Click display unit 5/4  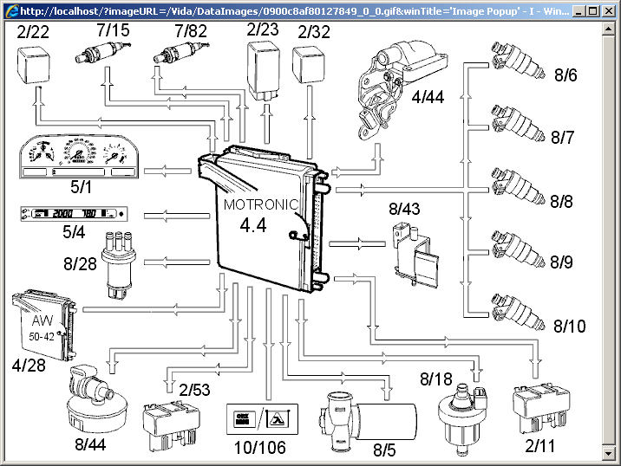[x=74, y=214]
